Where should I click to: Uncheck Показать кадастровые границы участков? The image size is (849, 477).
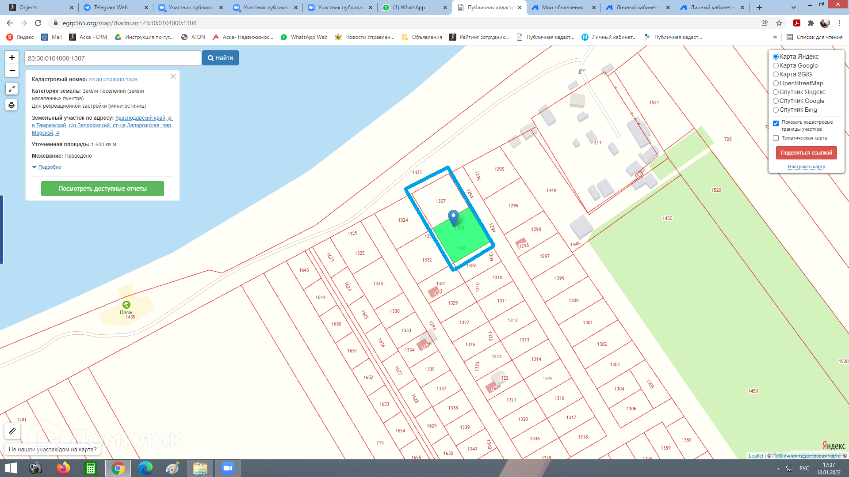click(x=776, y=124)
